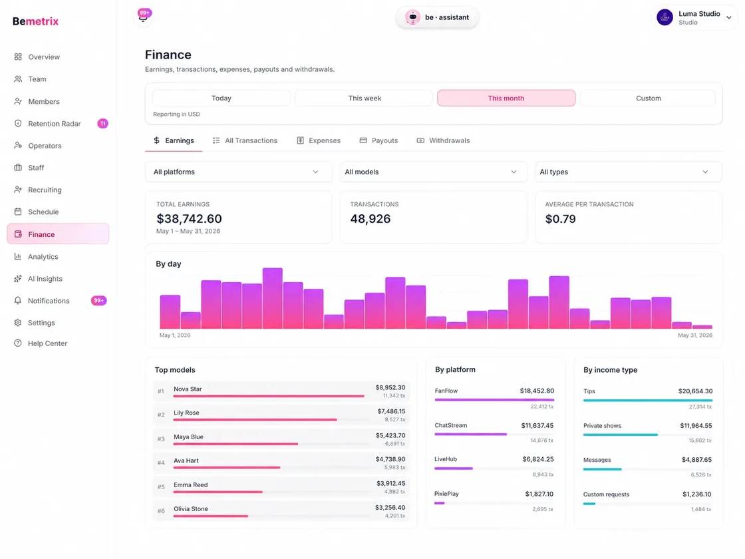This screenshot has height=559, width=745.
Task: Open the All platforms dropdown
Action: pos(239,172)
